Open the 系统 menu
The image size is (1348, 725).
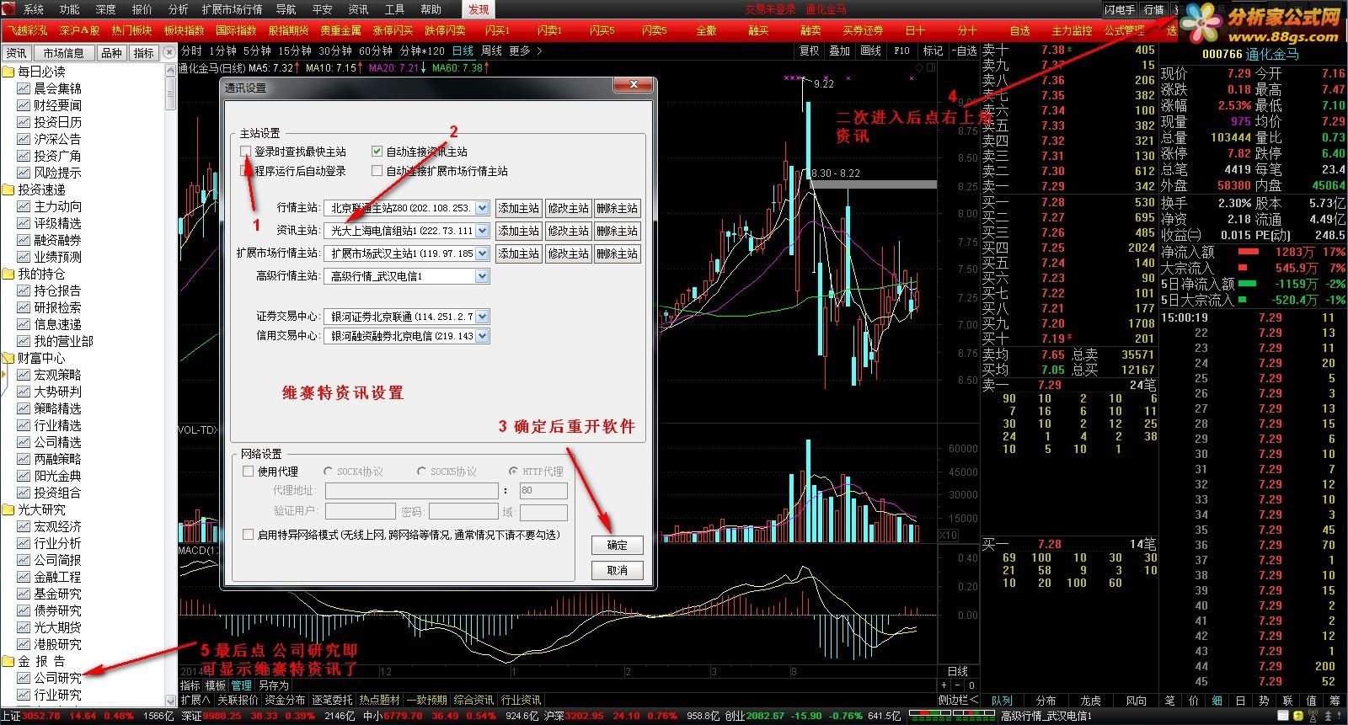(33, 9)
